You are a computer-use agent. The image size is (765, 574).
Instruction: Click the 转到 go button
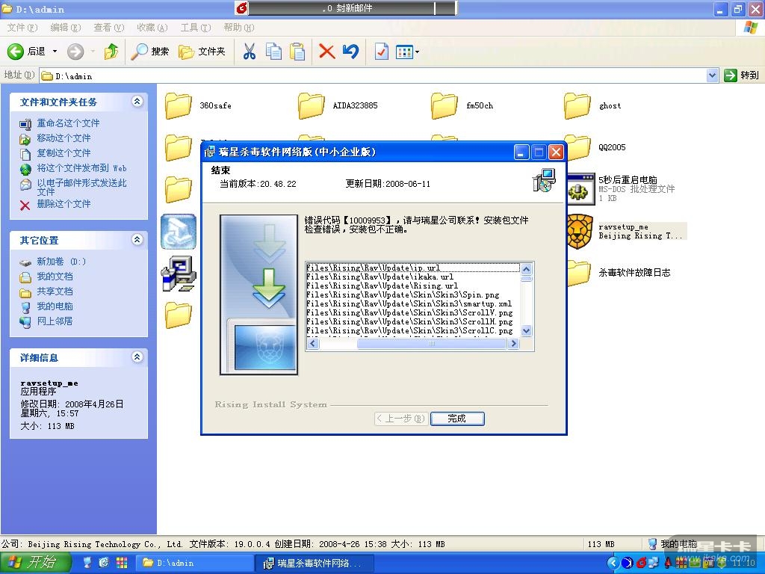click(x=742, y=75)
